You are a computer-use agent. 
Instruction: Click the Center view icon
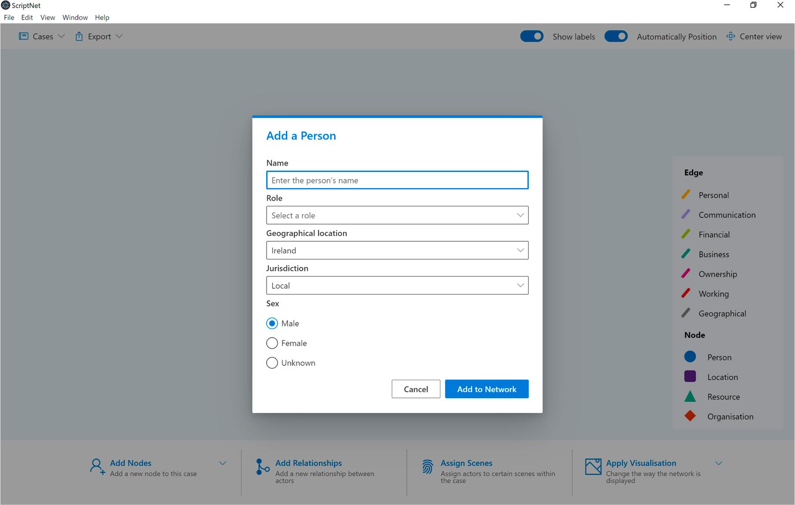point(731,36)
